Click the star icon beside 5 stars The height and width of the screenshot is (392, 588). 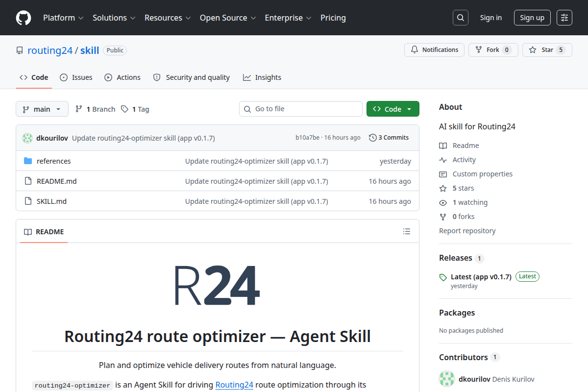tap(443, 188)
